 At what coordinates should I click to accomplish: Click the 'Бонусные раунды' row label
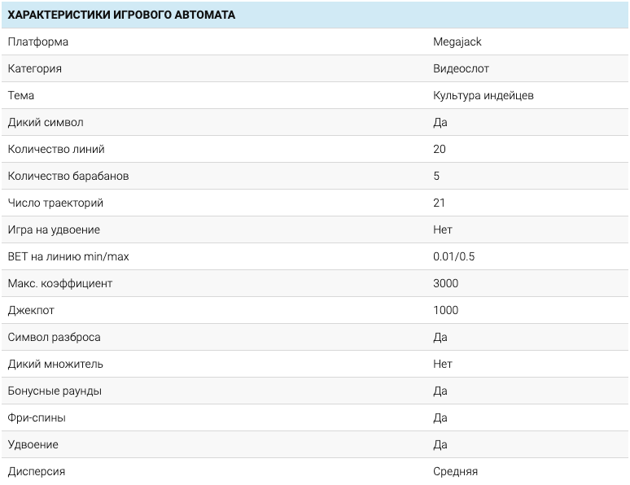click(55, 391)
